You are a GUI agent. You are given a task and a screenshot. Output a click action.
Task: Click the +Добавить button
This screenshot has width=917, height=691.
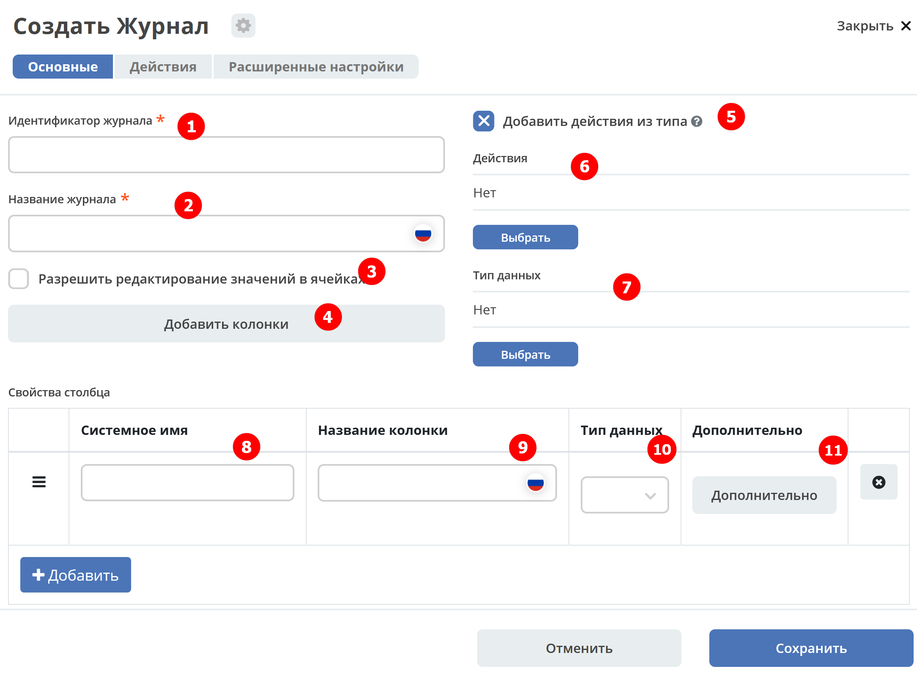[76, 575]
